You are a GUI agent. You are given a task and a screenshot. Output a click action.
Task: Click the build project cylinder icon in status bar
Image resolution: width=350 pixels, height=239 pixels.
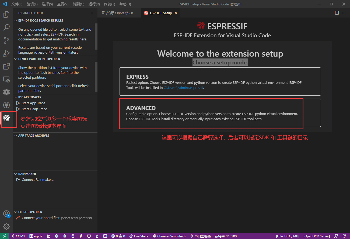73,236
